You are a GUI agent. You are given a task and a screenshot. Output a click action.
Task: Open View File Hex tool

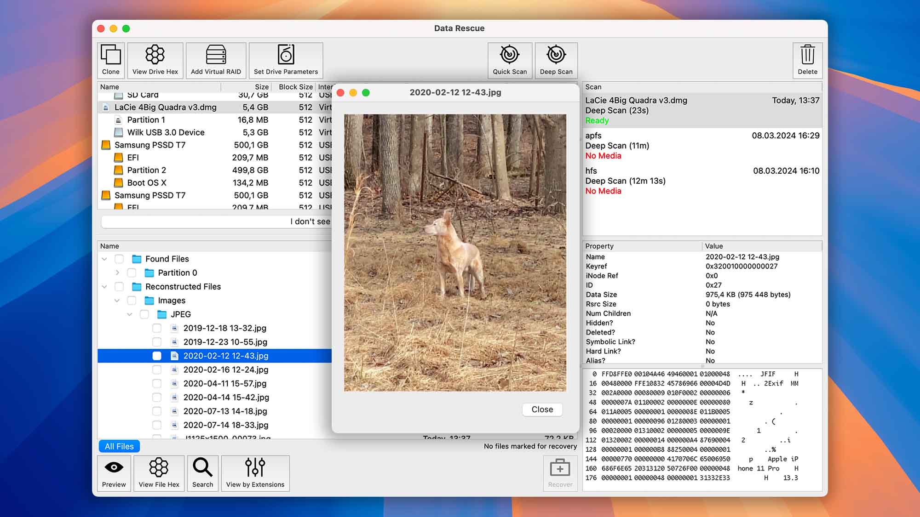159,473
